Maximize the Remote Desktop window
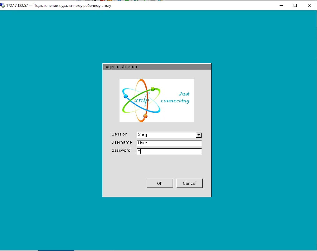This screenshot has height=251, width=317. pos(295,5)
